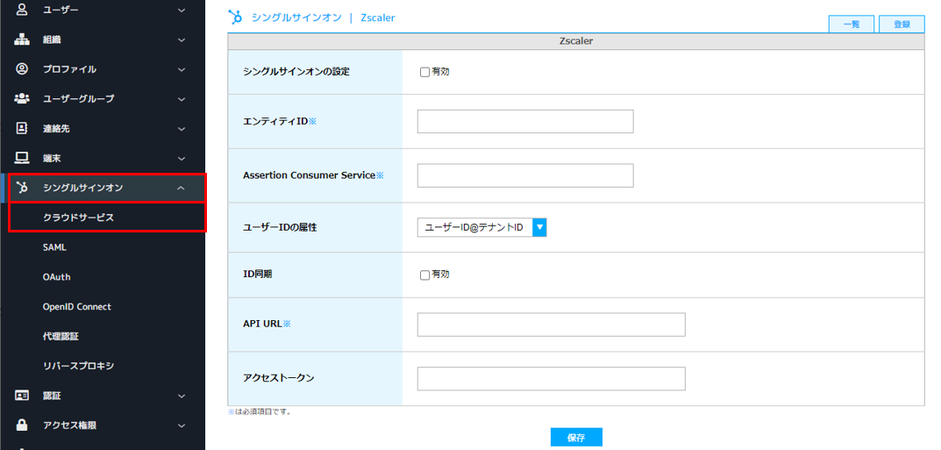Click the 認証 menu label
The width and height of the screenshot is (941, 450).
click(52, 396)
